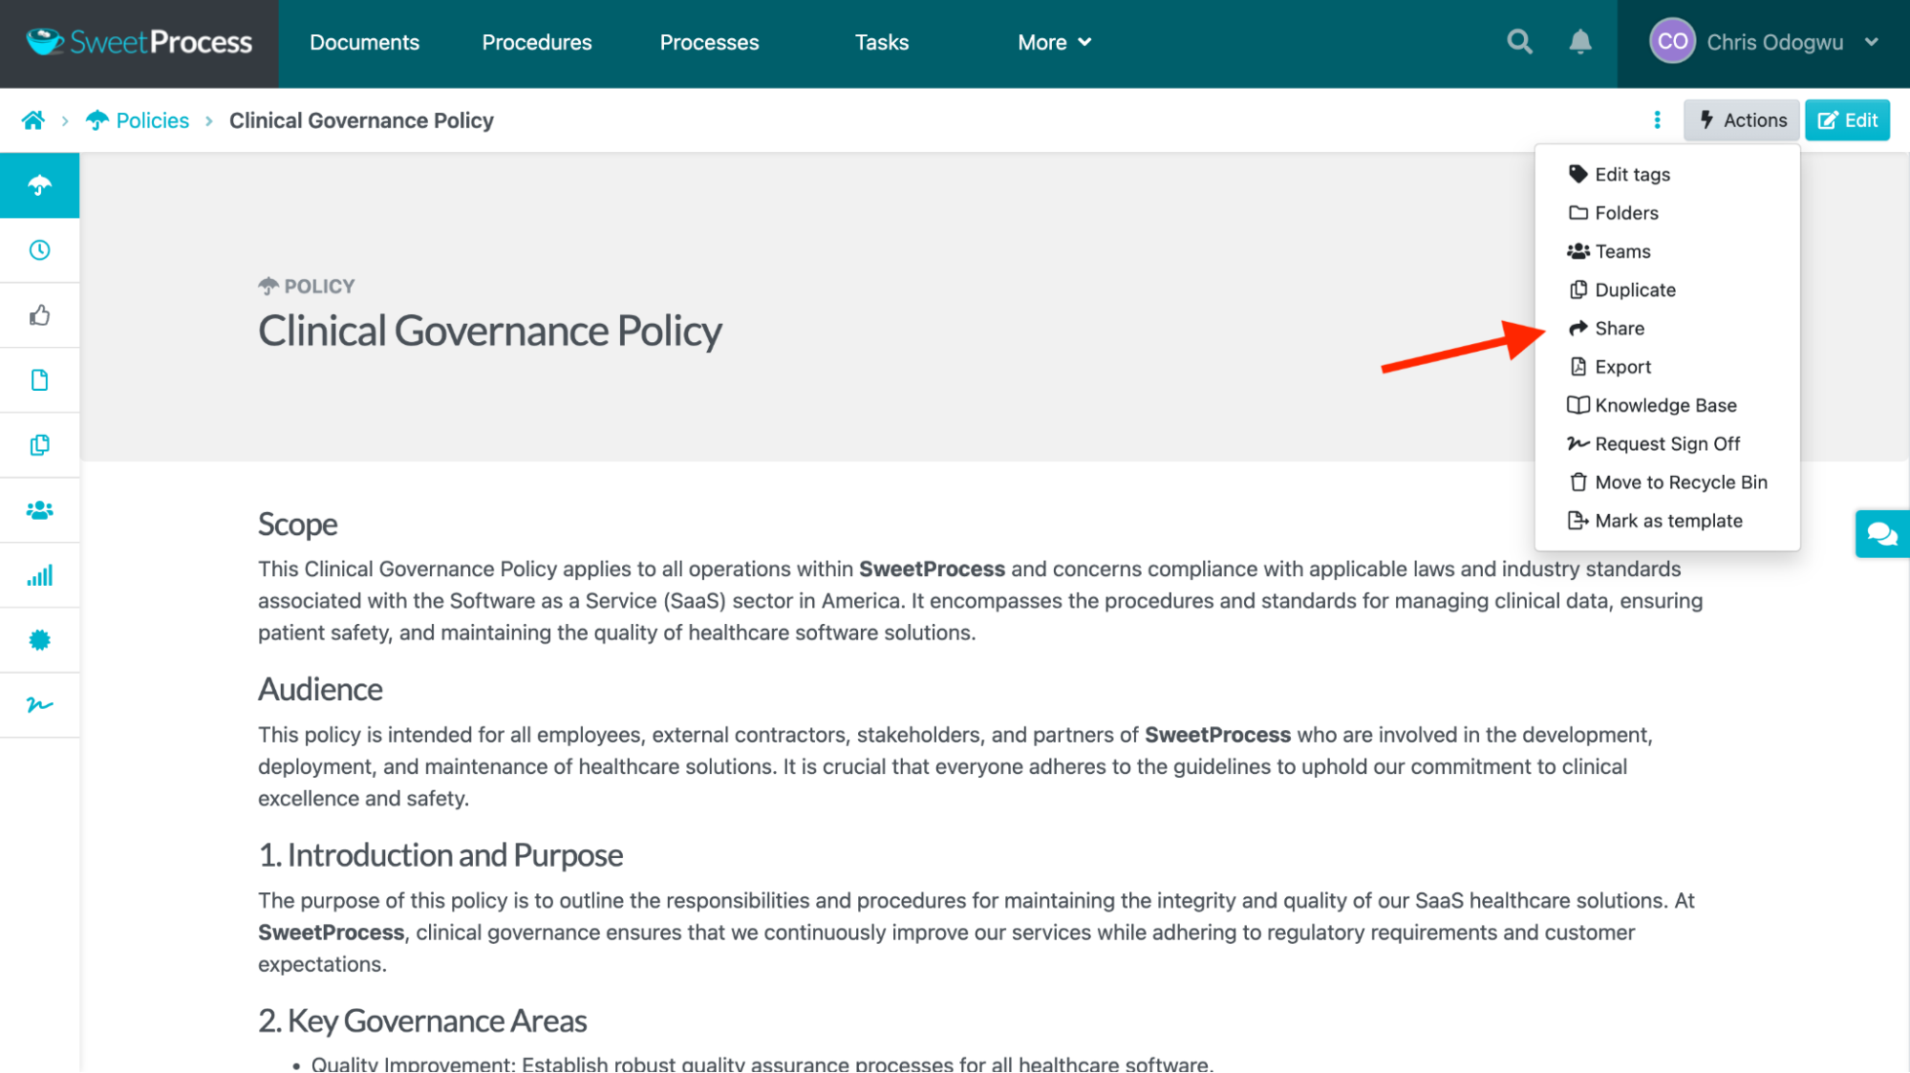
Task: Expand the More navigation dropdown
Action: coord(1053,42)
